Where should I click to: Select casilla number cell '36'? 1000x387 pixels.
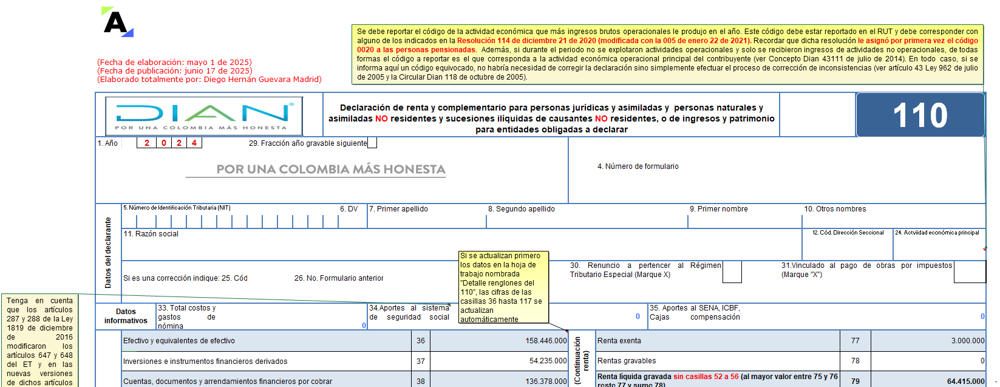[421, 341]
